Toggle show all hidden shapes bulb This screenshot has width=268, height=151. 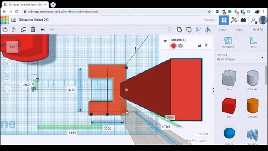170,29
